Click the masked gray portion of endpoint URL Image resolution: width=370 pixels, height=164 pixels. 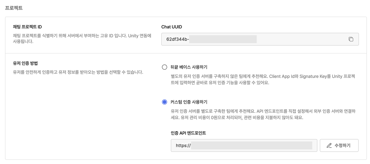click(x=252, y=146)
